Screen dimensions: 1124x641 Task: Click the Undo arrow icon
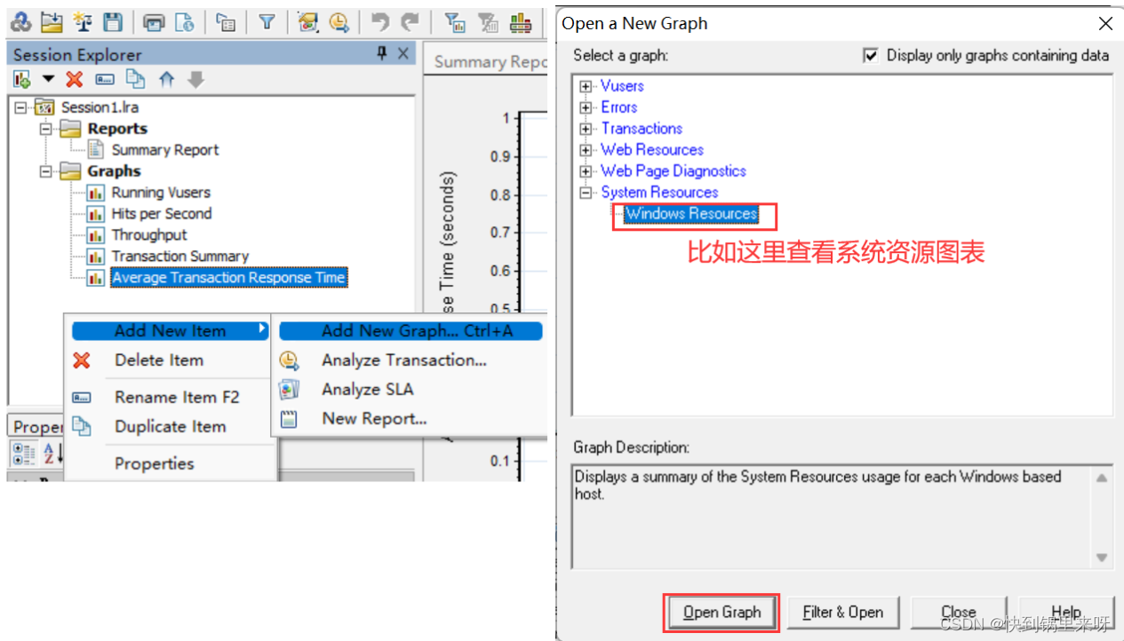point(379,22)
